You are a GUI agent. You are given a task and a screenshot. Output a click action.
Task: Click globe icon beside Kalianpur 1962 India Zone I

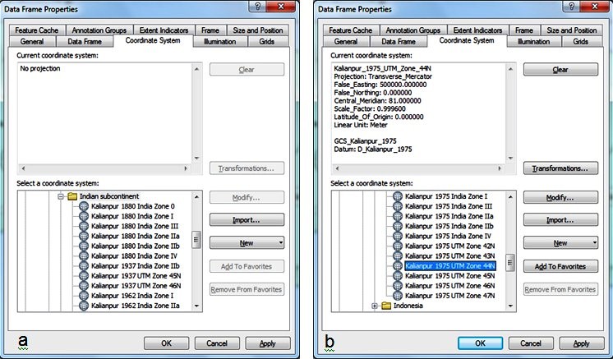point(84,295)
